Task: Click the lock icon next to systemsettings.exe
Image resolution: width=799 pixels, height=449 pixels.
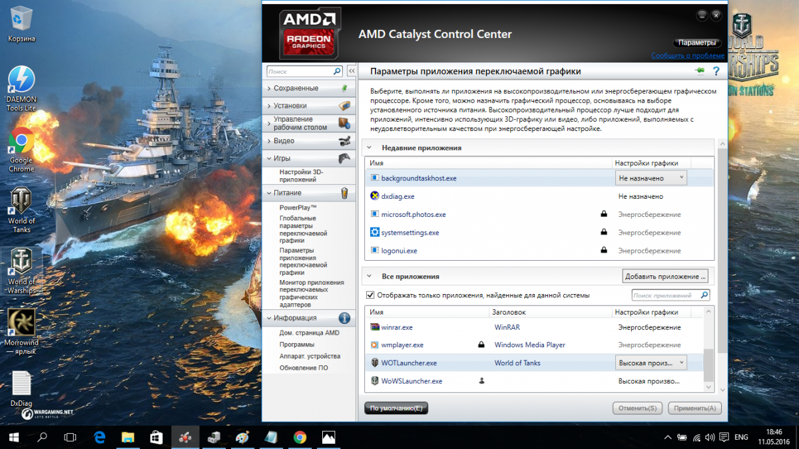Action: pyautogui.click(x=604, y=232)
